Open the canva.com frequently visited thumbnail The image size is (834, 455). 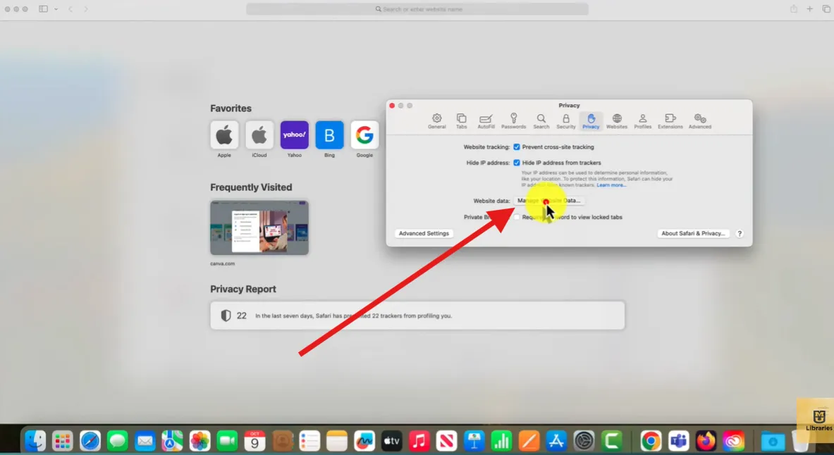tap(259, 227)
